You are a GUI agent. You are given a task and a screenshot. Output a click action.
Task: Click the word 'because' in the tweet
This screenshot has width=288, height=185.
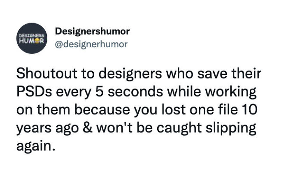(x=102, y=109)
